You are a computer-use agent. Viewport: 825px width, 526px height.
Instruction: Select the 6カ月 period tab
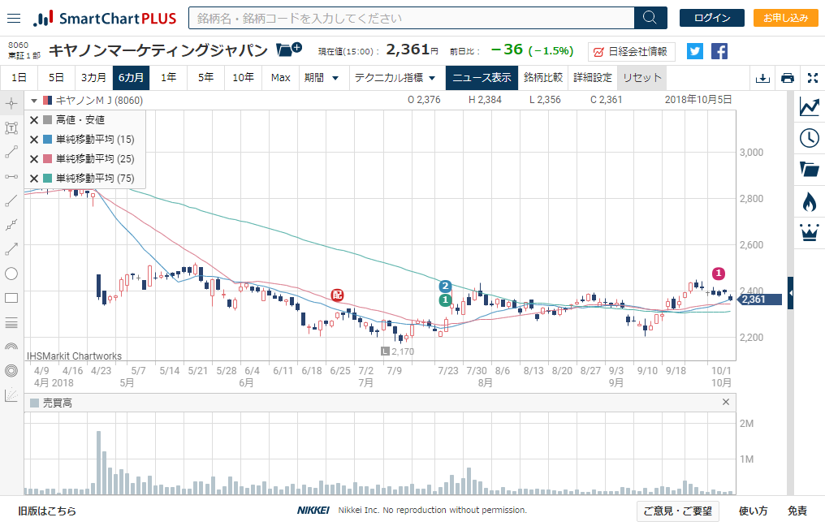coord(131,78)
